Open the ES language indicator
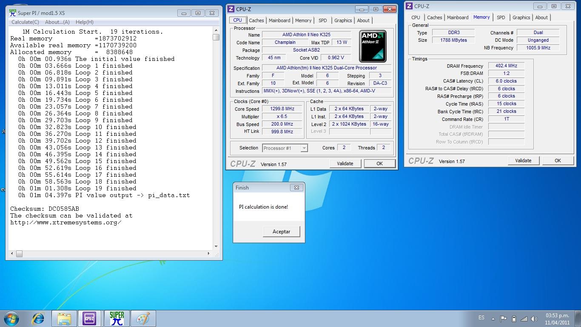The width and height of the screenshot is (581, 327). [481, 318]
